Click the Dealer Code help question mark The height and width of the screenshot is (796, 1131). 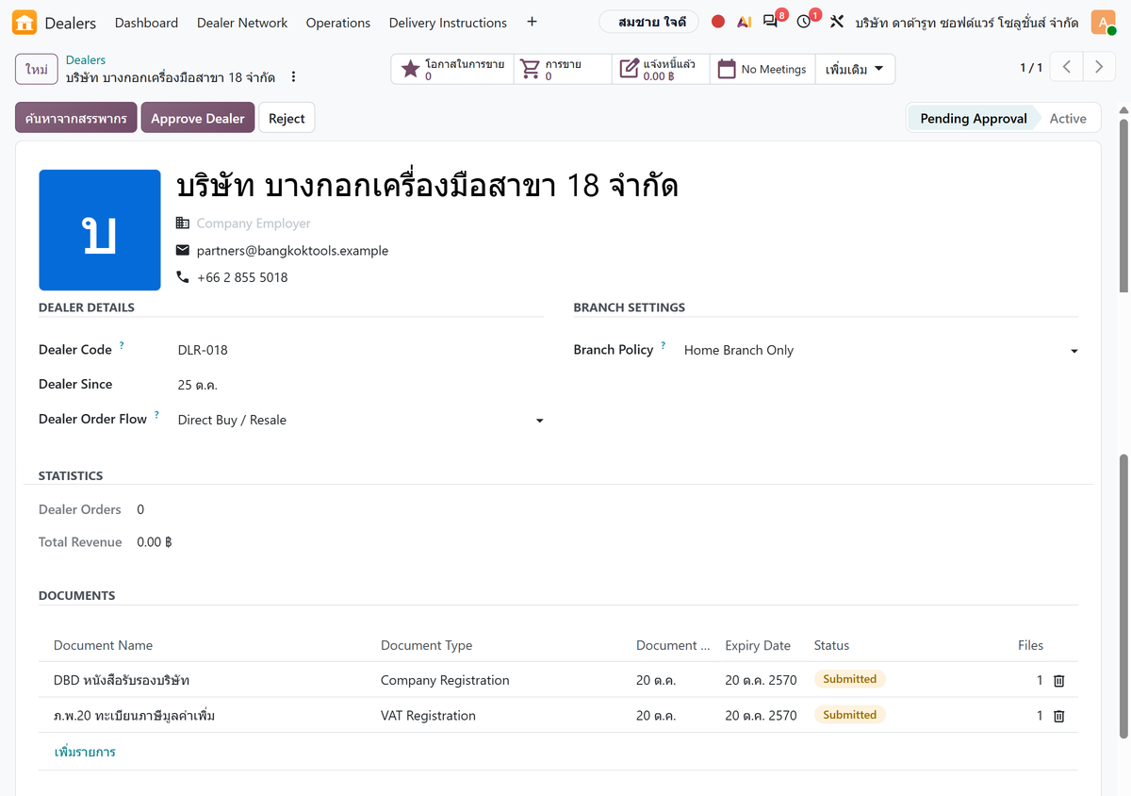[122, 346]
